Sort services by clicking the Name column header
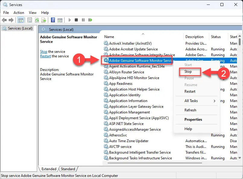The height and width of the screenshot is (179, 243). (109, 37)
